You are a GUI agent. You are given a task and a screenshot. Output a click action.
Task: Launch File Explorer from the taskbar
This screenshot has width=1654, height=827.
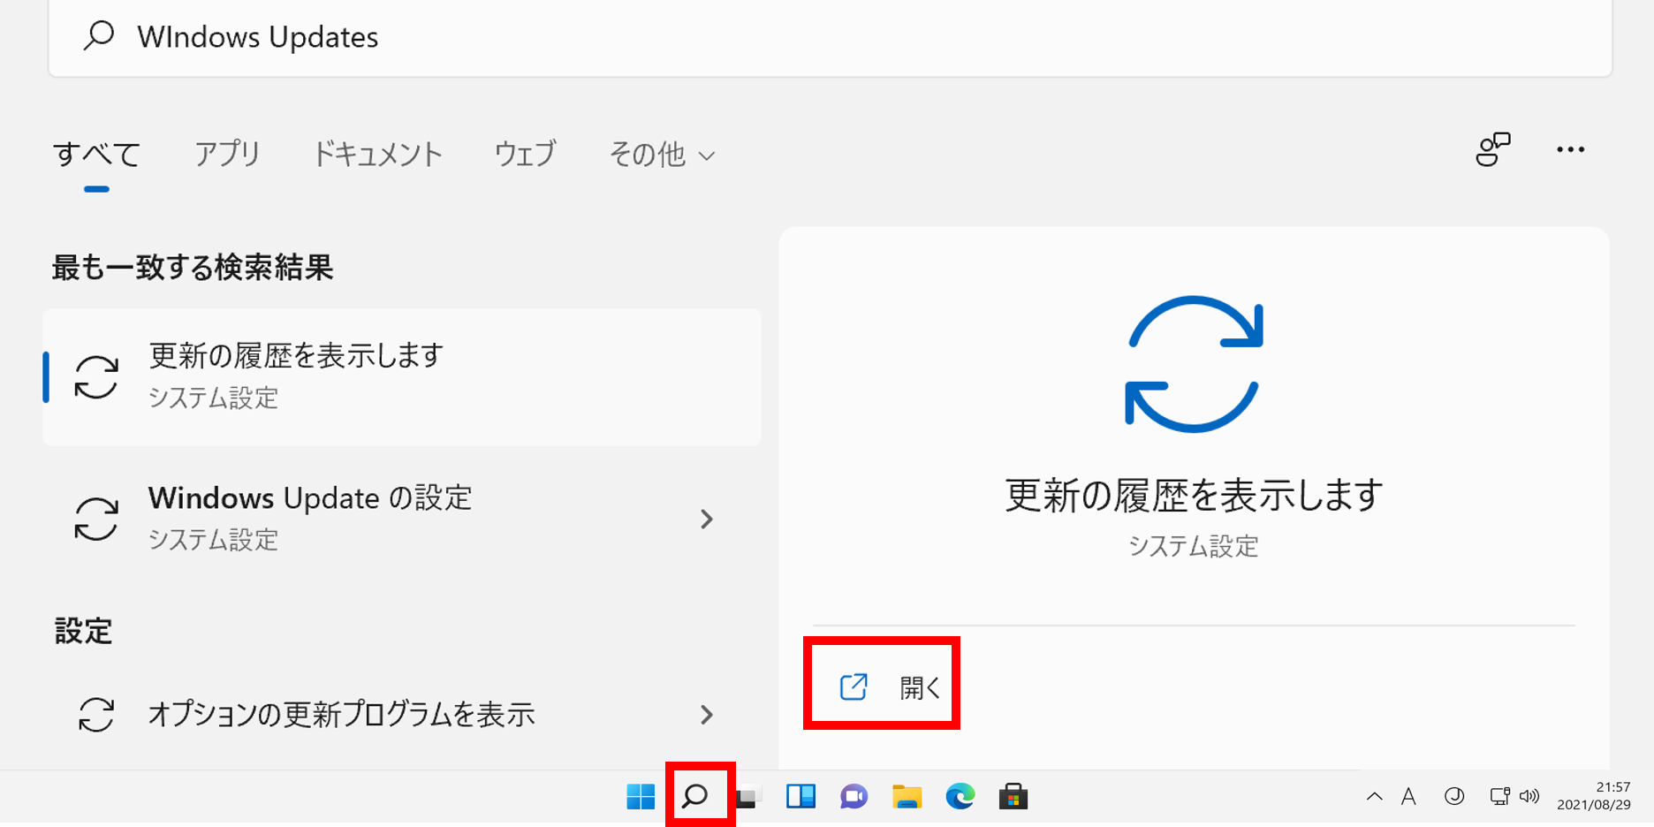pos(907,797)
